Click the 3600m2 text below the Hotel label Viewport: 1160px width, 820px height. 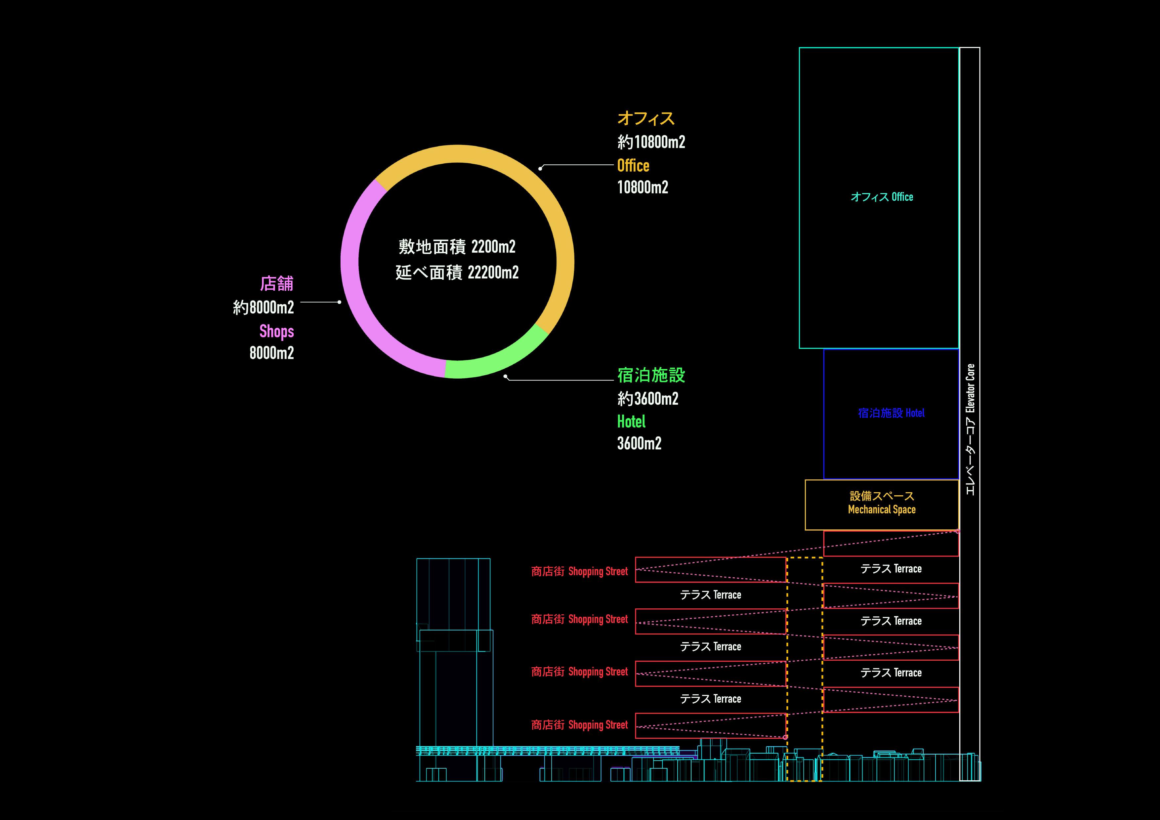[639, 443]
